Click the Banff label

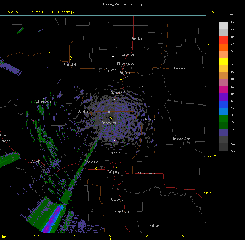click(x=35, y=162)
